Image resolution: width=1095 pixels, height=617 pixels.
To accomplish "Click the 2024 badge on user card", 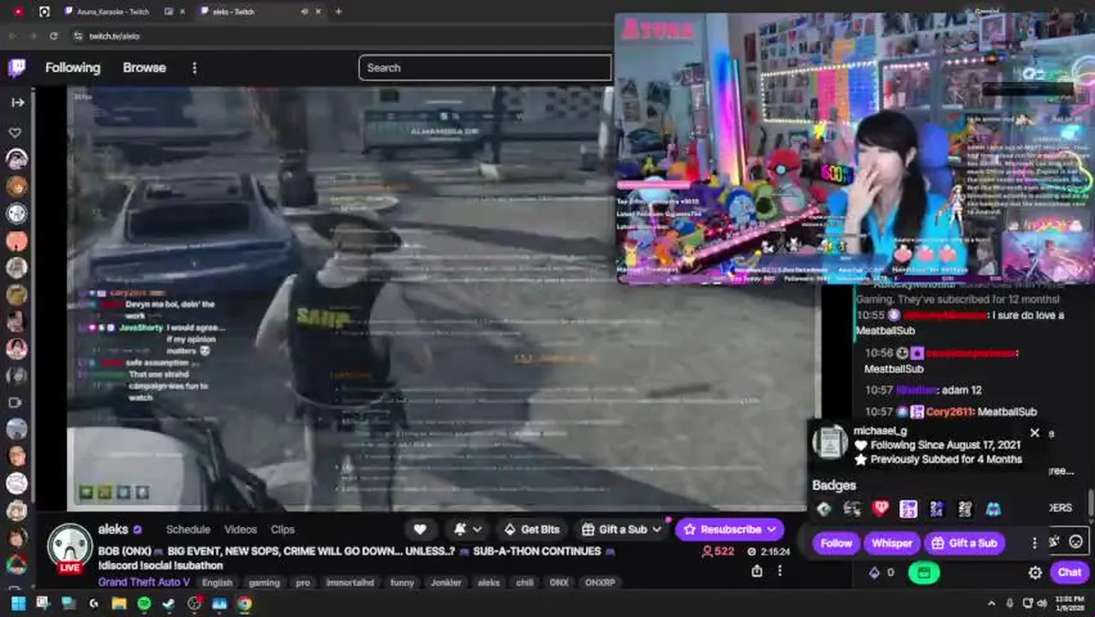I will tap(936, 509).
